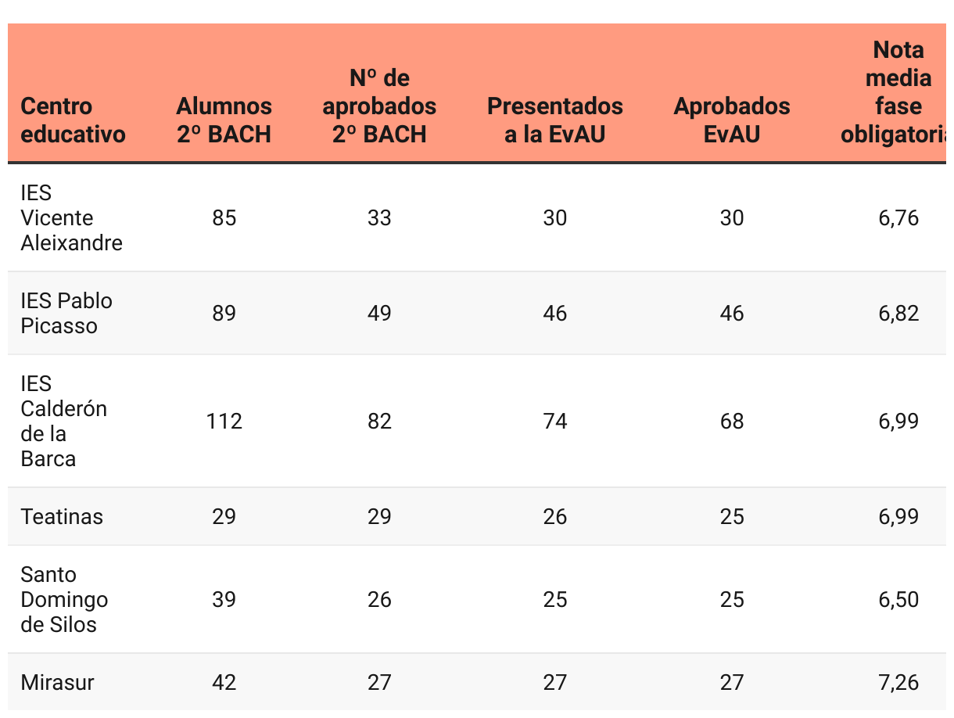Select the Alumnos 2º BACH header
Image resolution: width=954 pixels, height=718 pixels.
click(x=224, y=120)
